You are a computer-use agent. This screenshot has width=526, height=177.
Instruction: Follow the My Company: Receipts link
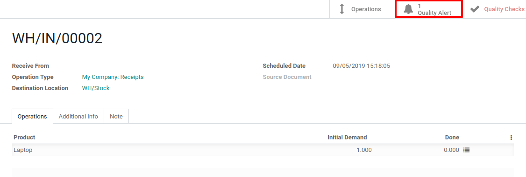[113, 77]
